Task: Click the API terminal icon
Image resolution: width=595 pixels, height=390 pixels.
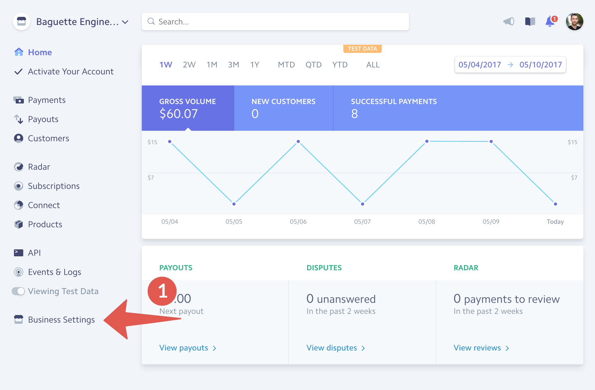Action: (x=19, y=253)
